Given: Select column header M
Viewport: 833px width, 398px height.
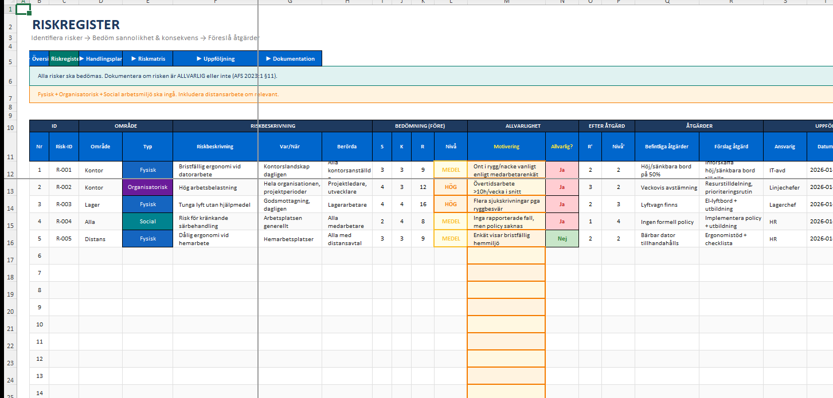Looking at the screenshot, I should click(506, 2).
